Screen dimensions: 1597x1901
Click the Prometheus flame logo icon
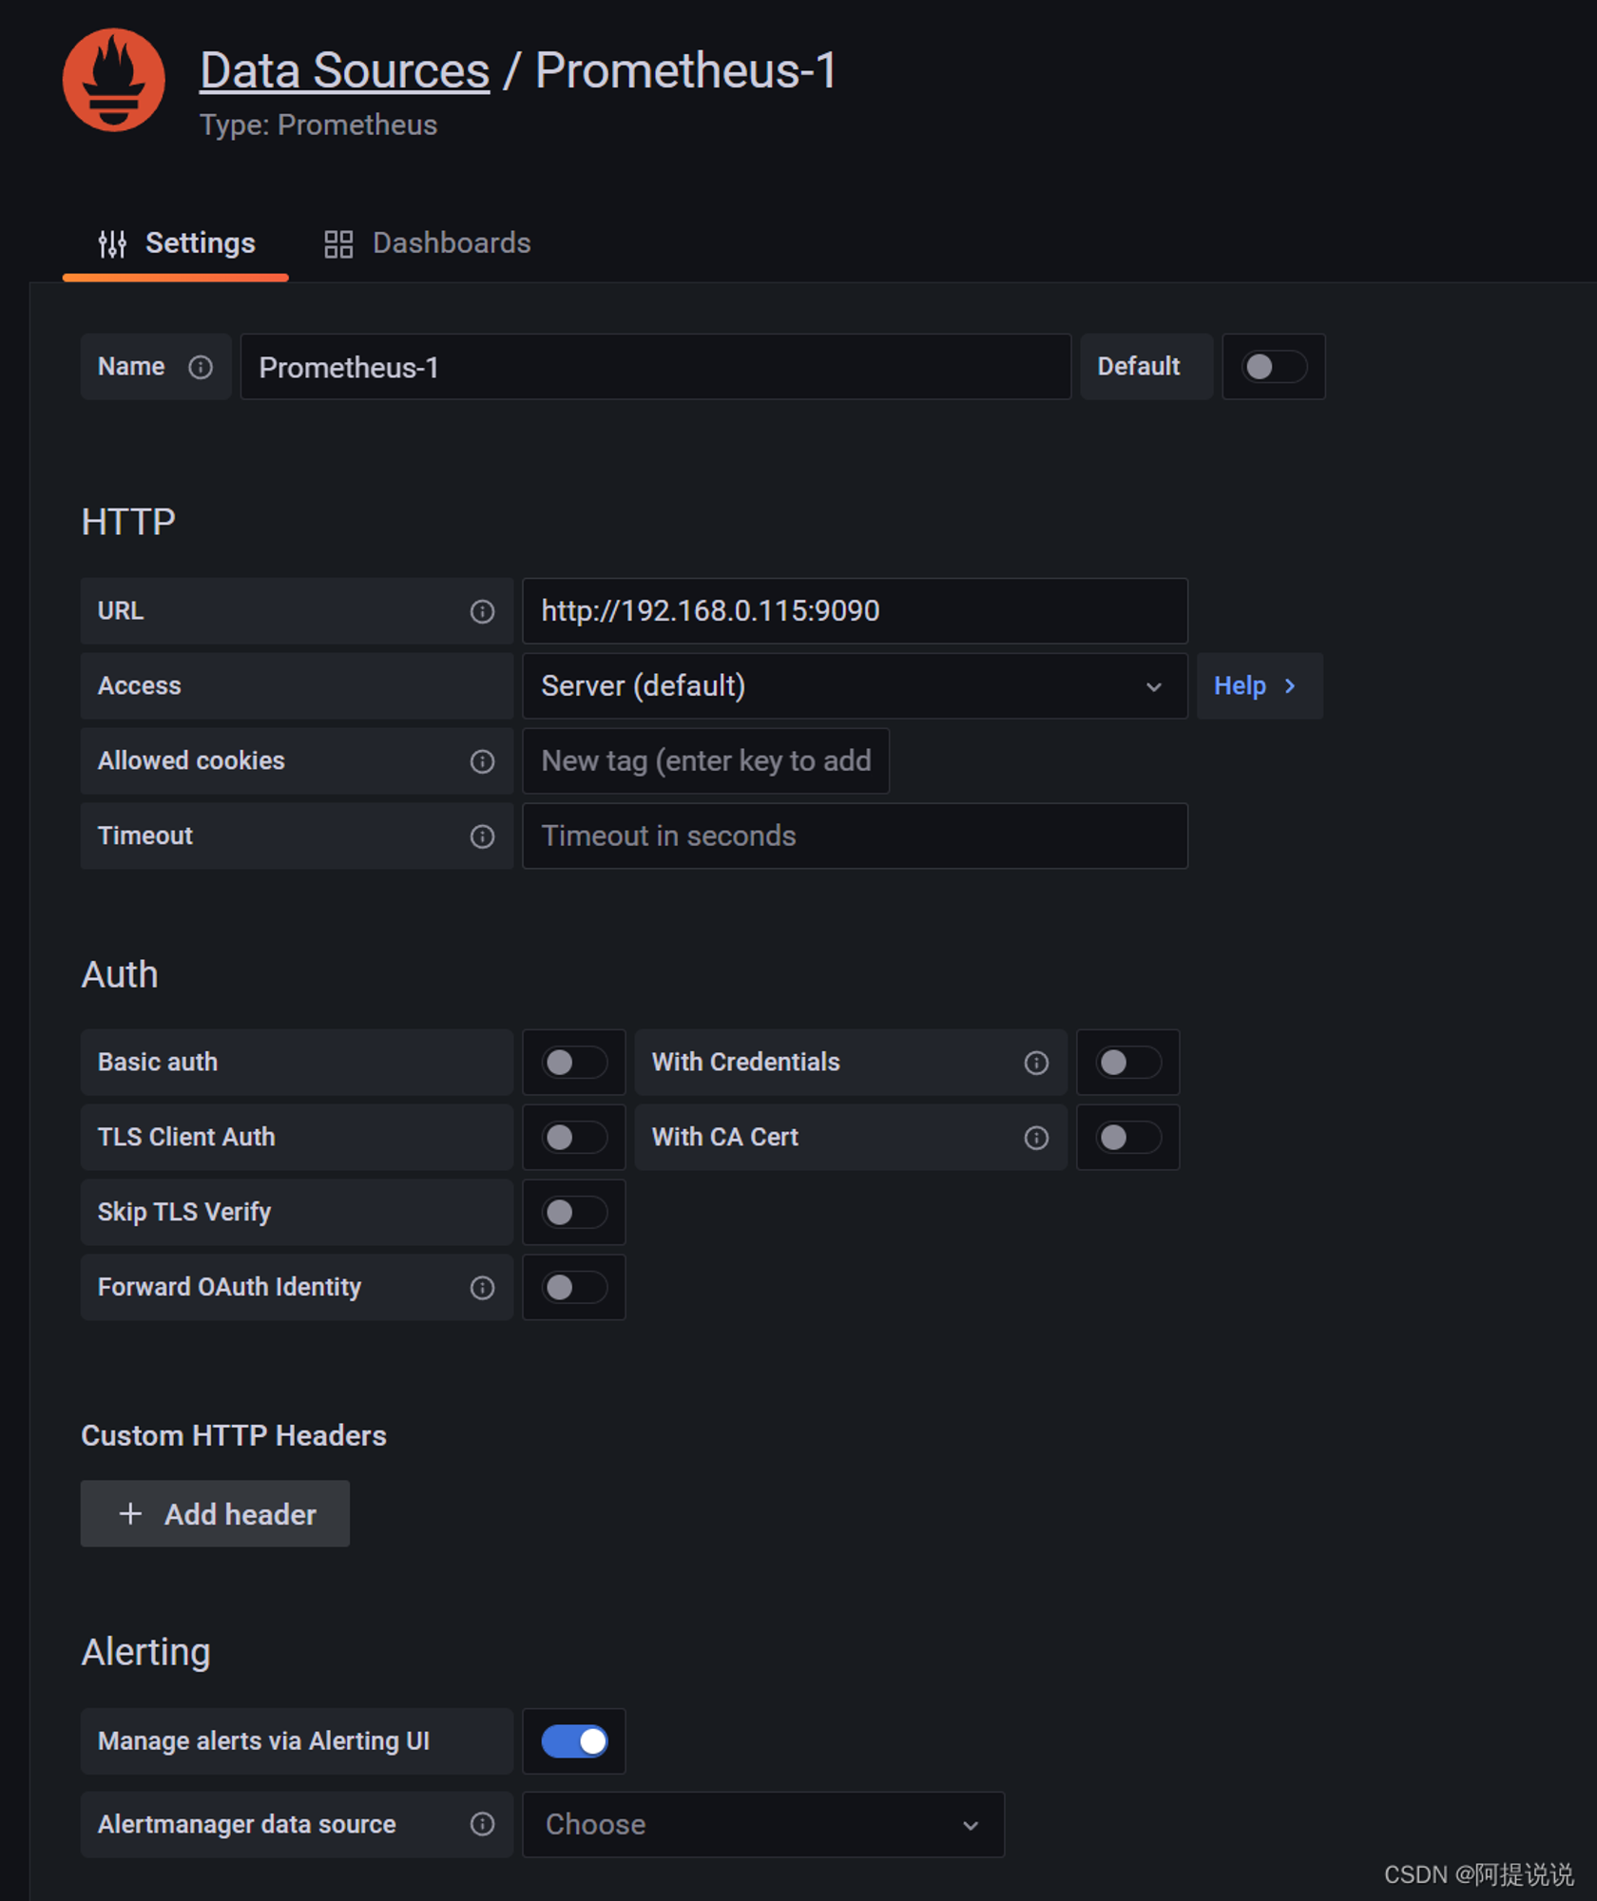click(x=113, y=80)
